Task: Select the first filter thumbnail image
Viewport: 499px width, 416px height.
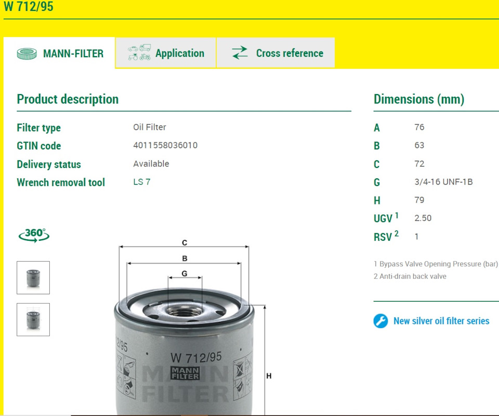Action: pos(33,278)
